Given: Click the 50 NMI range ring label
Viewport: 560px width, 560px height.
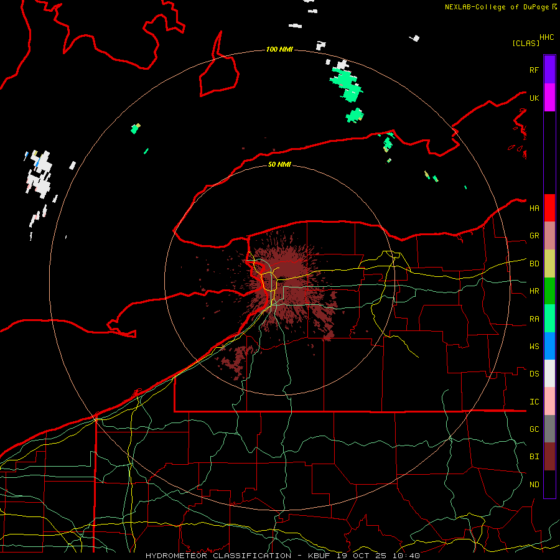Looking at the screenshot, I should [x=279, y=164].
